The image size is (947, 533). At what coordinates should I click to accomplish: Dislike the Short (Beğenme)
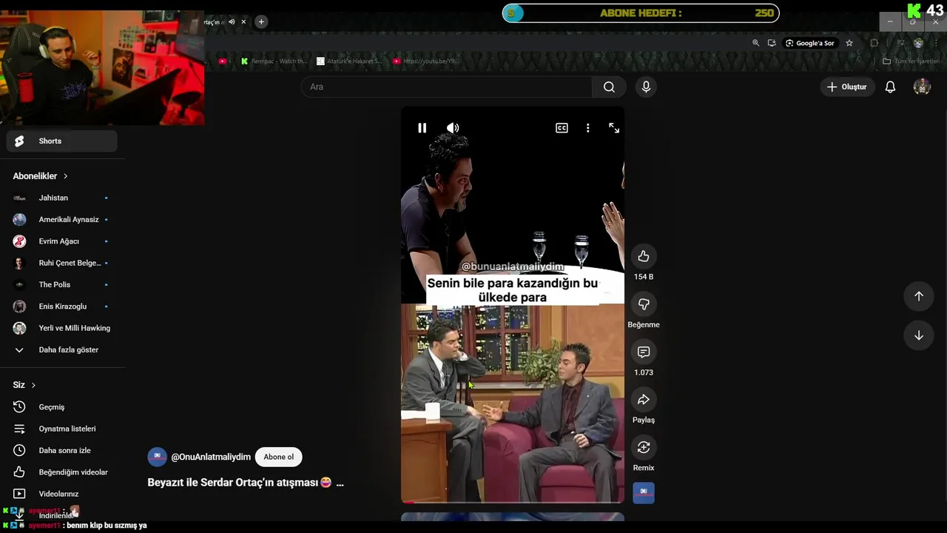point(644,304)
